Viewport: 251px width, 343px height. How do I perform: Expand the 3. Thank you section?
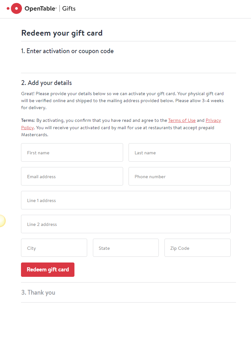[38, 292]
